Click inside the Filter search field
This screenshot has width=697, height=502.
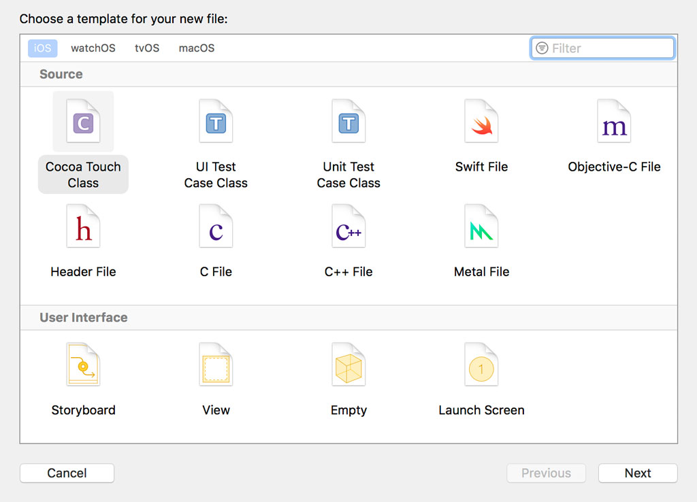coord(602,48)
